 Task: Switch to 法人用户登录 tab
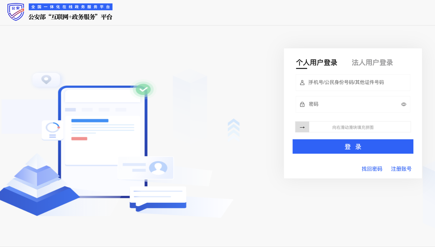372,63
